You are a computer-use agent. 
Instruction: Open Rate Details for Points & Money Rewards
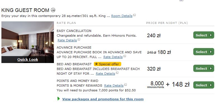114,86
